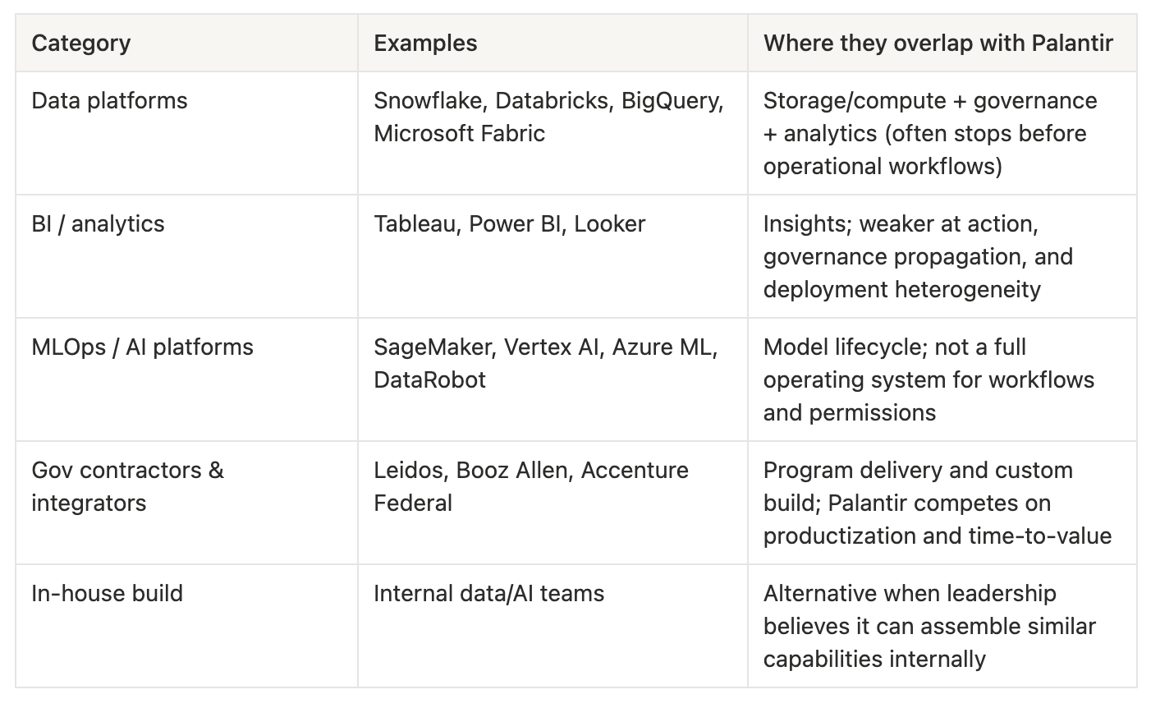Click the word DataRobot

pos(429,380)
